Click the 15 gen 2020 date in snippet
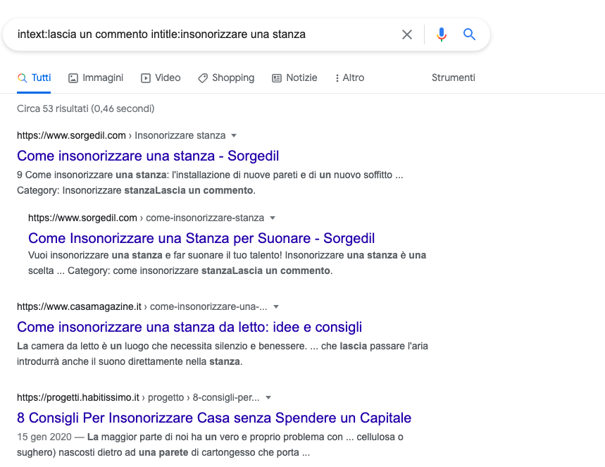The width and height of the screenshot is (605, 467). click(44, 437)
